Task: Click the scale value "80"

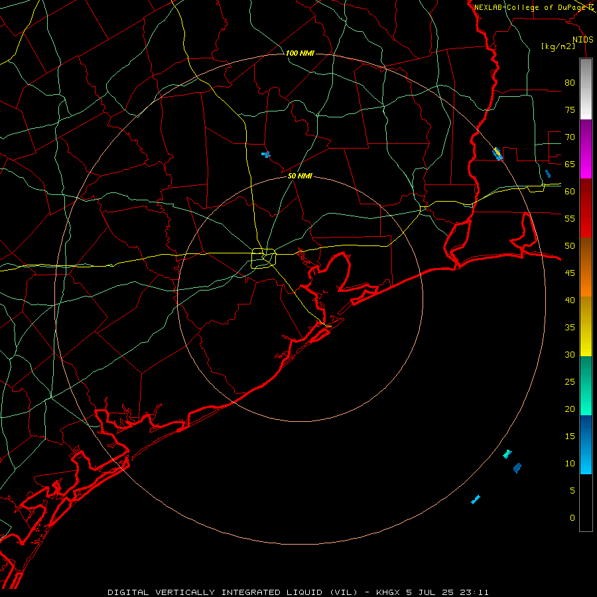Action: tap(570, 83)
